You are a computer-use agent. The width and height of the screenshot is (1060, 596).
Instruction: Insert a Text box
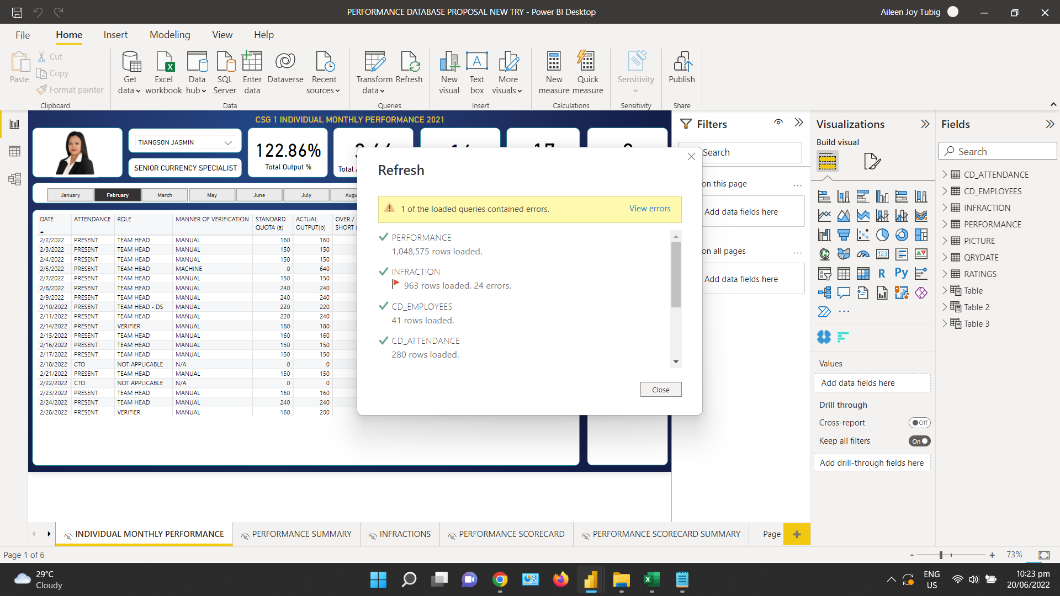click(x=477, y=72)
